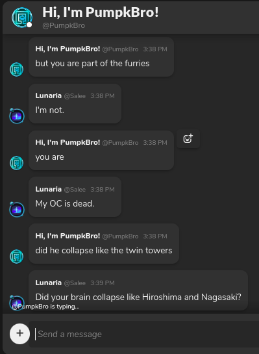Click the '@PumpkBro is typing...' indicator
The image size is (259, 354).
tap(45, 307)
